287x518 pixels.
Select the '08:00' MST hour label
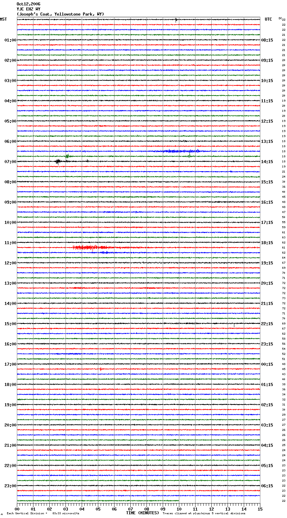pos(10,182)
